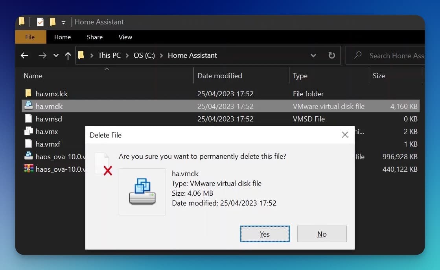Click the Back navigation arrow
Screen dimensions: 440x270
[25, 55]
